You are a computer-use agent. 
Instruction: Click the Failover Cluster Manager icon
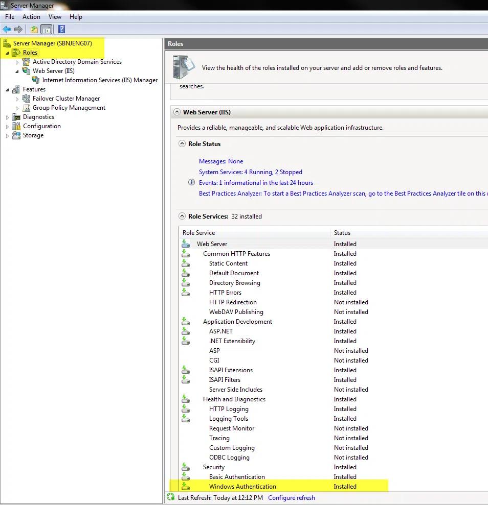(26, 99)
